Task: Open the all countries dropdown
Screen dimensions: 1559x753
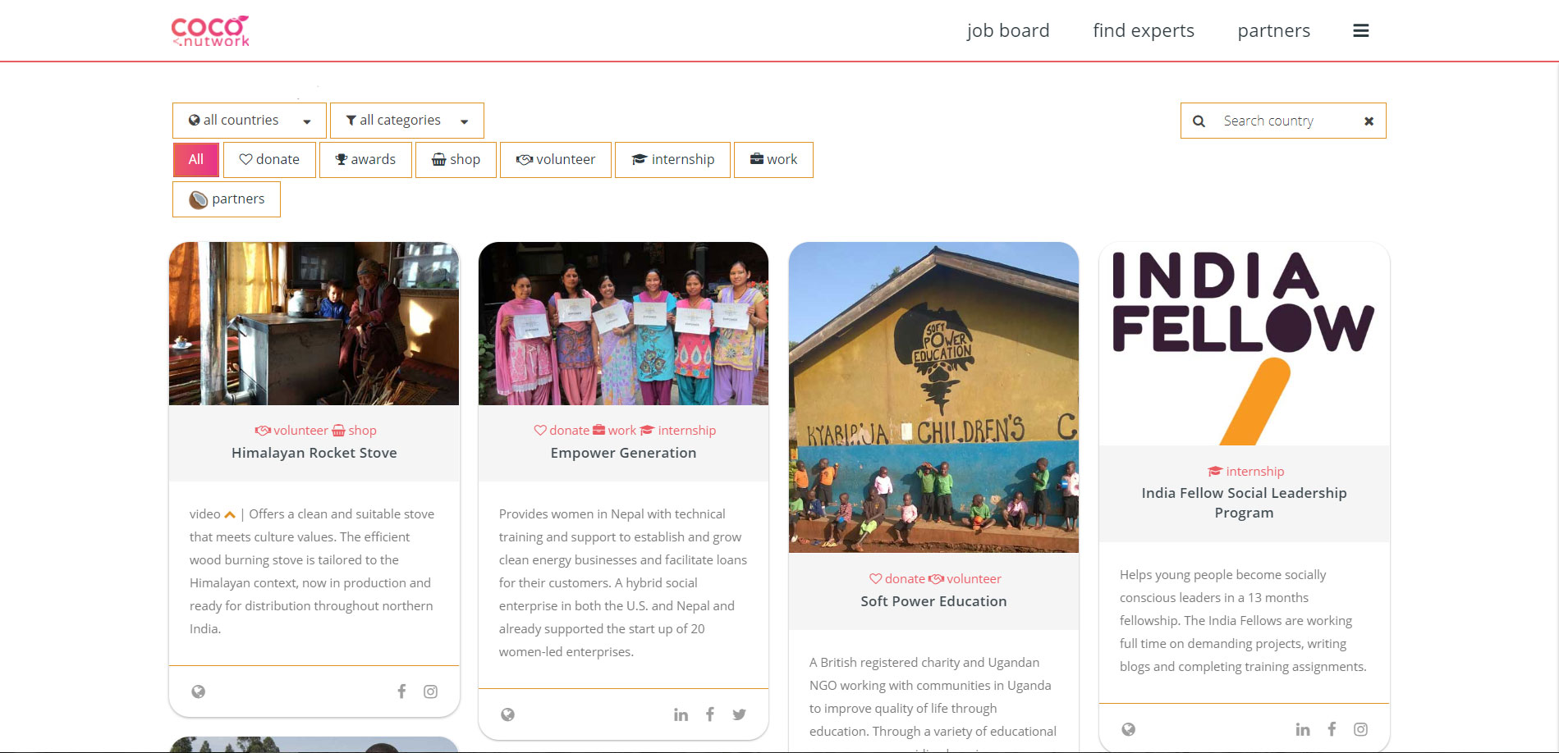Action: [x=250, y=121]
